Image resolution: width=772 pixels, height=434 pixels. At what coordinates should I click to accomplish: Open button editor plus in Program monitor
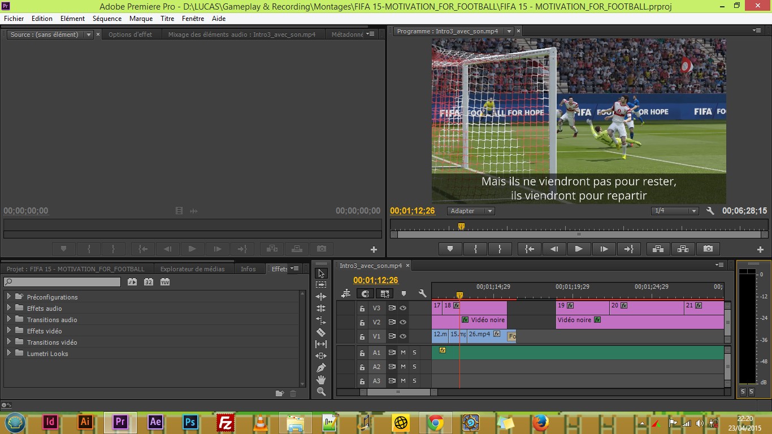(760, 249)
